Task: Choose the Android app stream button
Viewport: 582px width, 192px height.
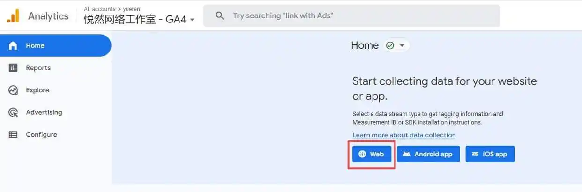Action: [428, 154]
